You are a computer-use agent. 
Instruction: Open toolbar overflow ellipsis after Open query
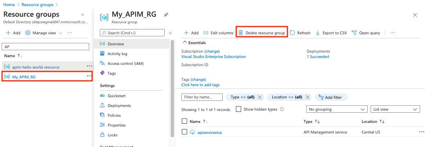pos(393,33)
